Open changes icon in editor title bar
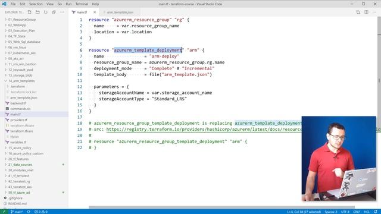Screen dimensions: 381x214 358,12
